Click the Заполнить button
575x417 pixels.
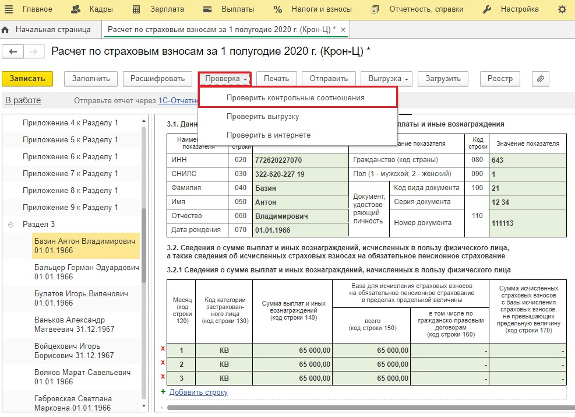pos(91,79)
